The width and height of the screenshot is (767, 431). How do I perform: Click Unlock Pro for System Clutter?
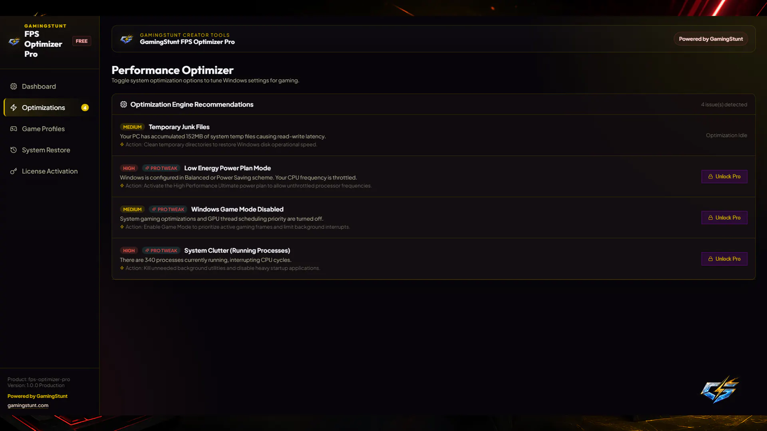[x=724, y=259]
